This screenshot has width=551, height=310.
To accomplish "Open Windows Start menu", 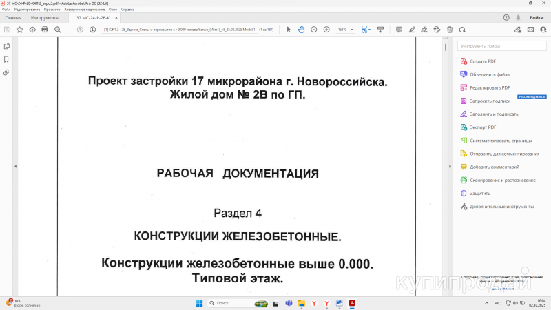I will tap(199, 303).
